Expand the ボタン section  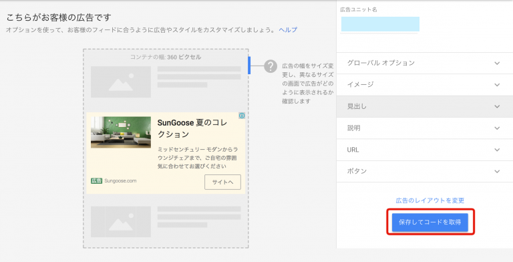425,171
